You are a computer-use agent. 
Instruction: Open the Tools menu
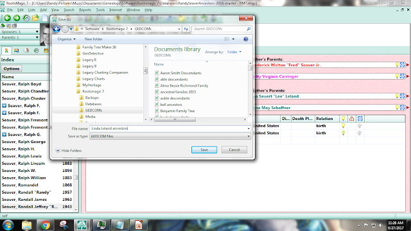pyautogui.click(x=100, y=10)
